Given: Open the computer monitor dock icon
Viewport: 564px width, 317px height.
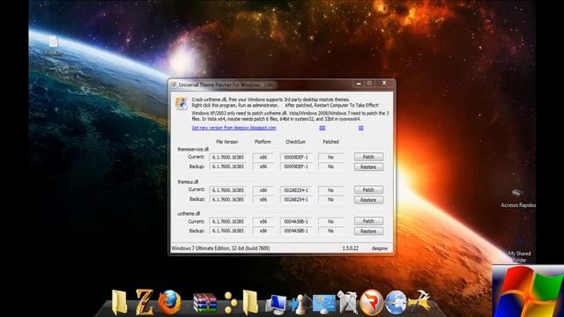Looking at the screenshot, I should click(x=276, y=304).
